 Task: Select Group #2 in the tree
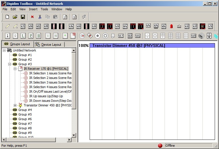tap(25, 59)
